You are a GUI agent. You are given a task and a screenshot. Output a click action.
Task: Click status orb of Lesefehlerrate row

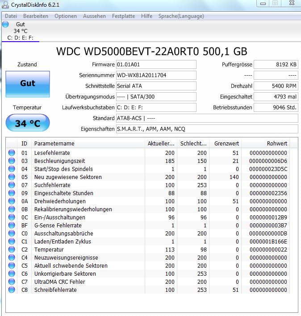coord(12,153)
